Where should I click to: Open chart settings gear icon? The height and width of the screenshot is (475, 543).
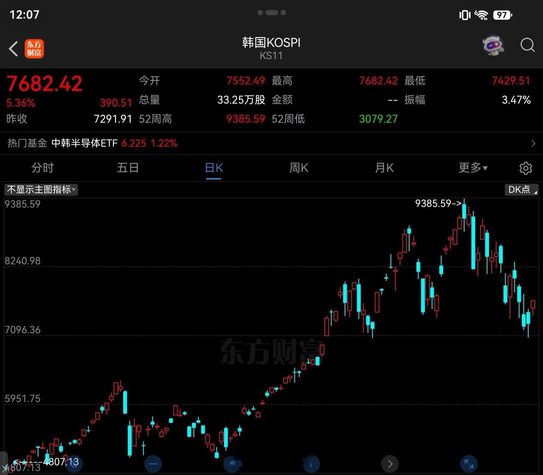coord(526,168)
